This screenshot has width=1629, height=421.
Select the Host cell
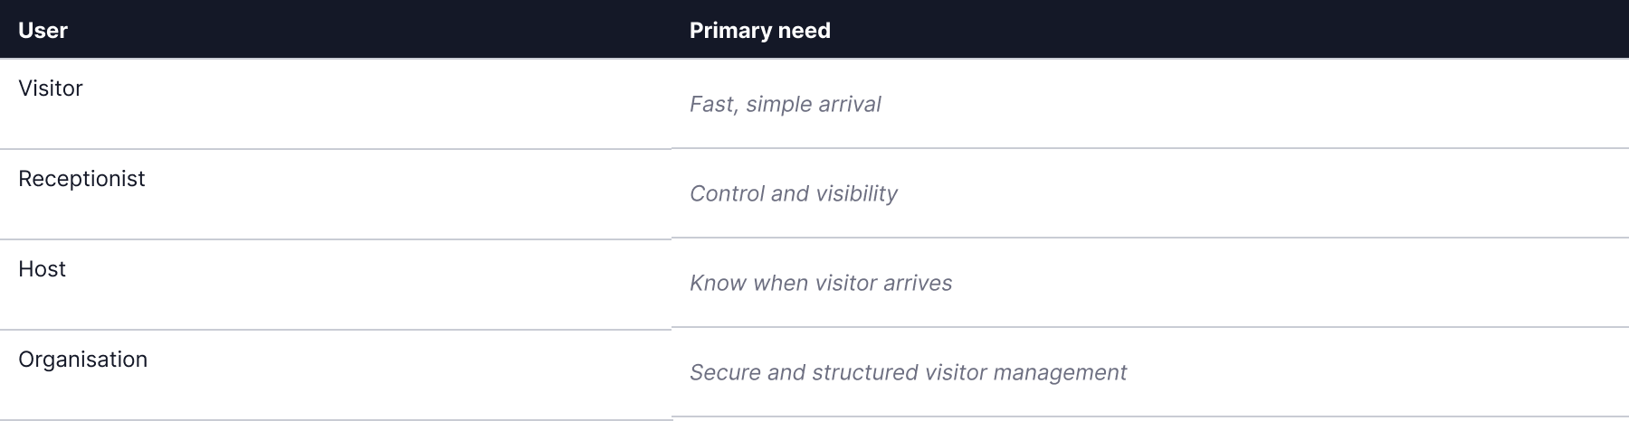pyautogui.click(x=336, y=285)
